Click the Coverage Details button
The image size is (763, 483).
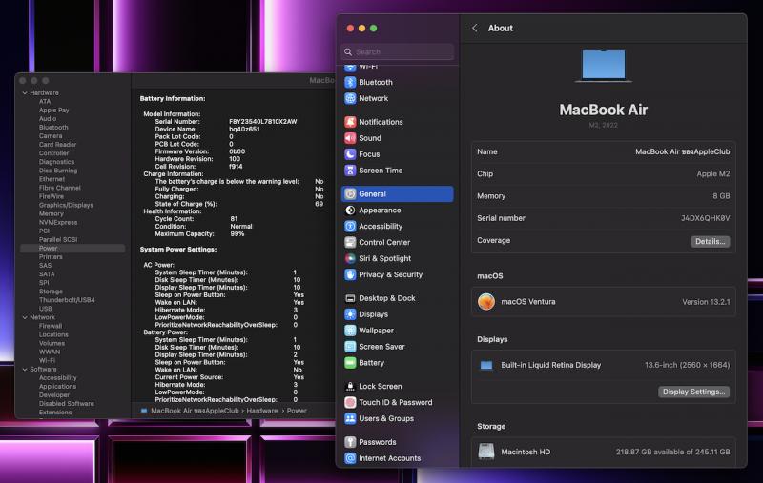point(710,241)
